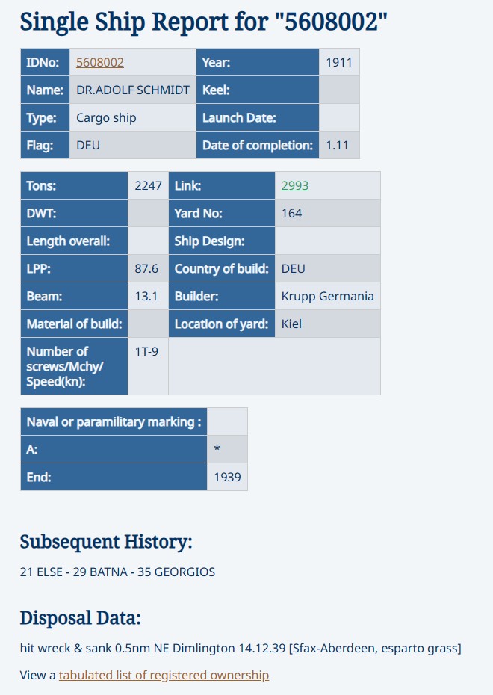Click the LPP value 87.6
This screenshot has height=695, width=493.
[146, 269]
